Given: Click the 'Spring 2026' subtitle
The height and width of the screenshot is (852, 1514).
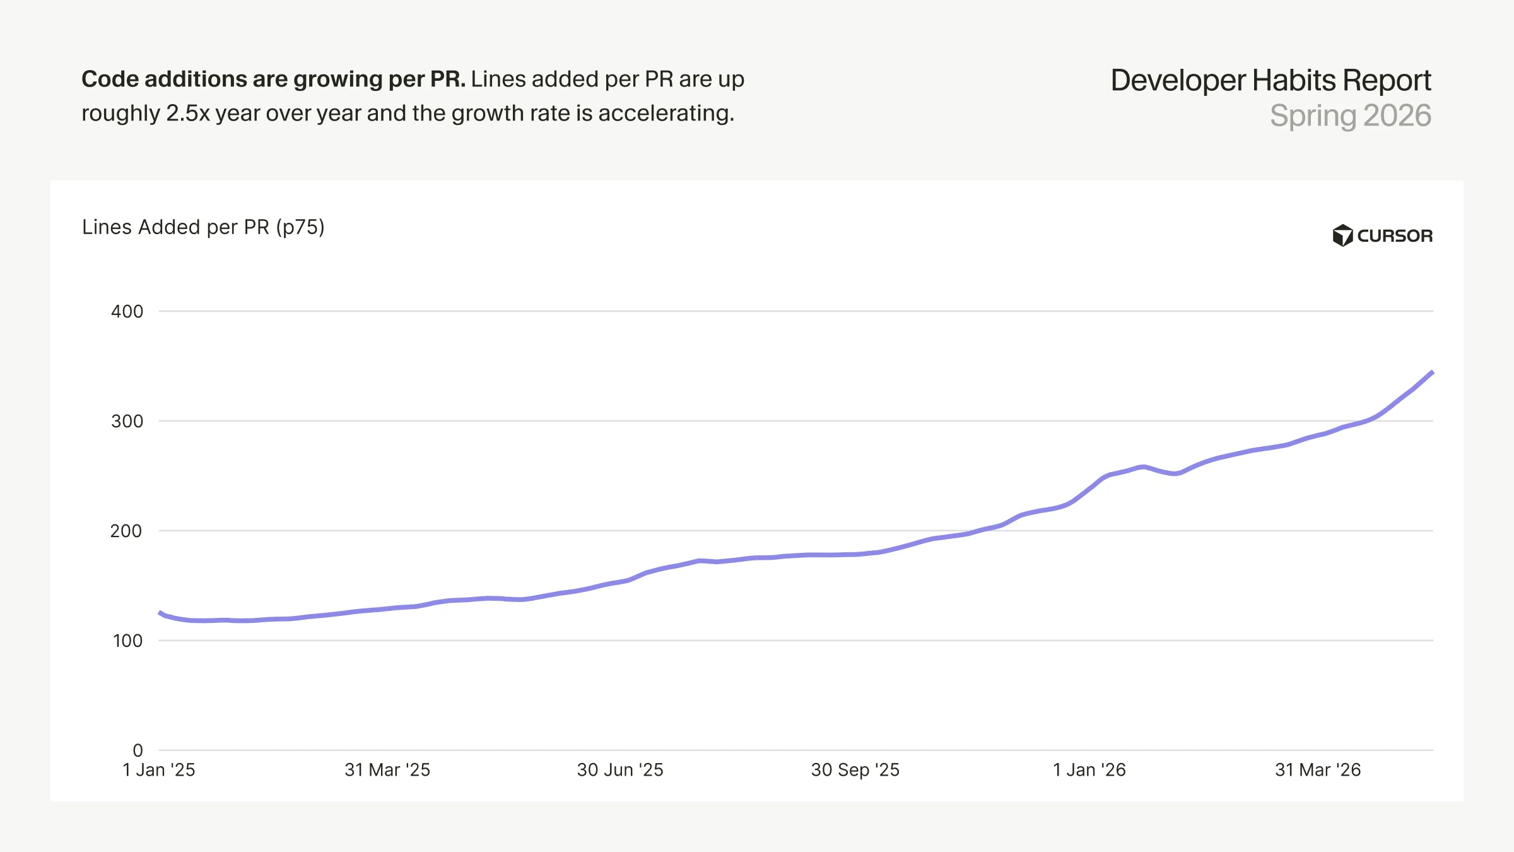Looking at the screenshot, I should coord(1351,116).
